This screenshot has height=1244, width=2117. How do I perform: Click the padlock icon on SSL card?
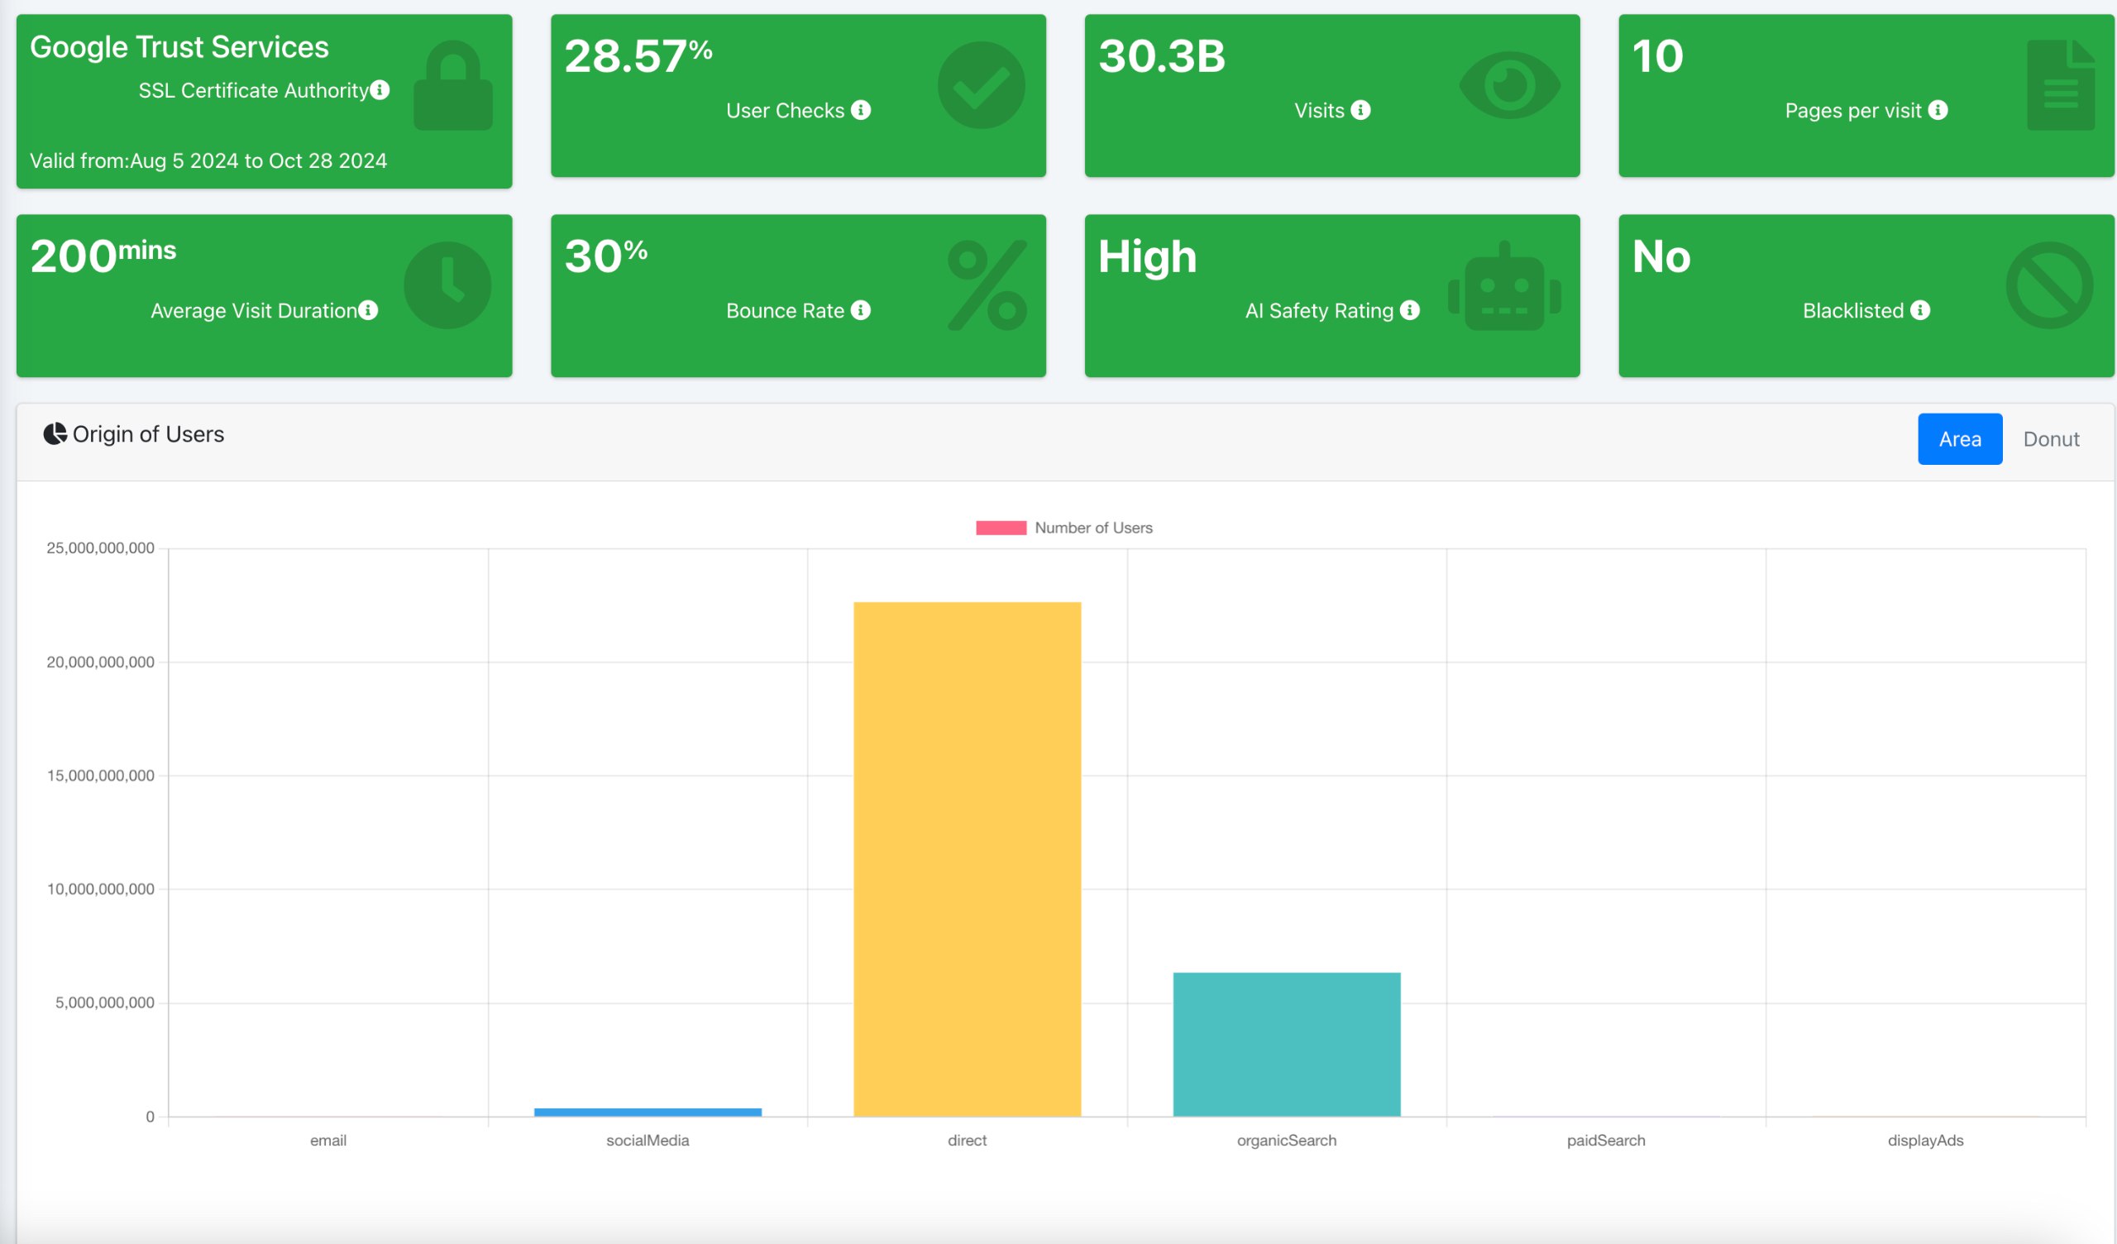click(453, 86)
